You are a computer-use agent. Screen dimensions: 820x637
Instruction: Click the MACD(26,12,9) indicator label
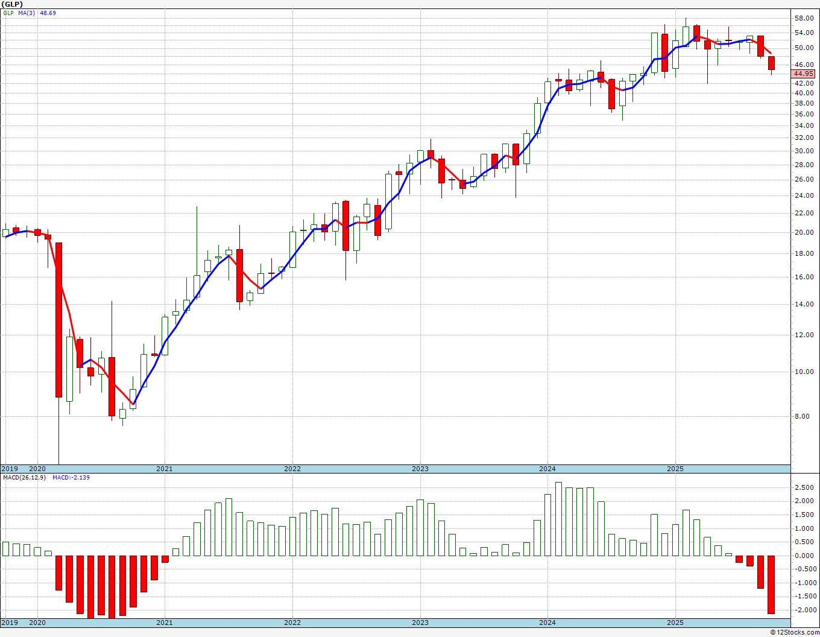24,477
